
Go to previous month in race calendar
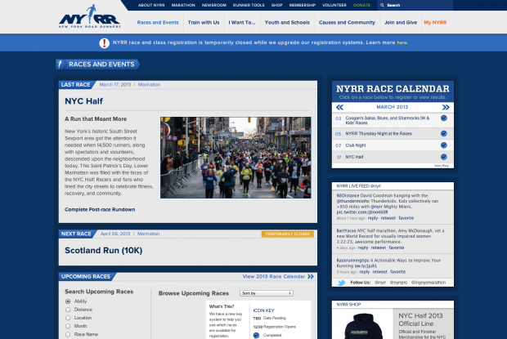339,107
